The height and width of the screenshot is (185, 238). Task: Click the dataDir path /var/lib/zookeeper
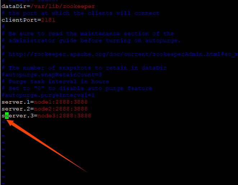click(x=63, y=6)
